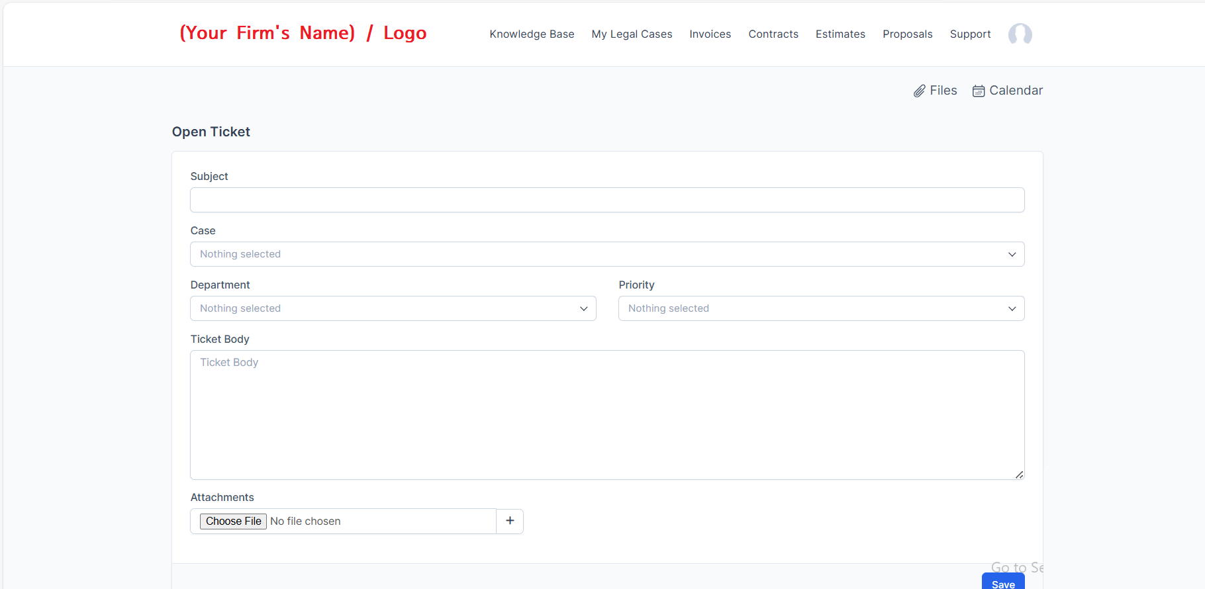The height and width of the screenshot is (589, 1205).
Task: Click the firm name logo
Action: pyautogui.click(x=303, y=33)
